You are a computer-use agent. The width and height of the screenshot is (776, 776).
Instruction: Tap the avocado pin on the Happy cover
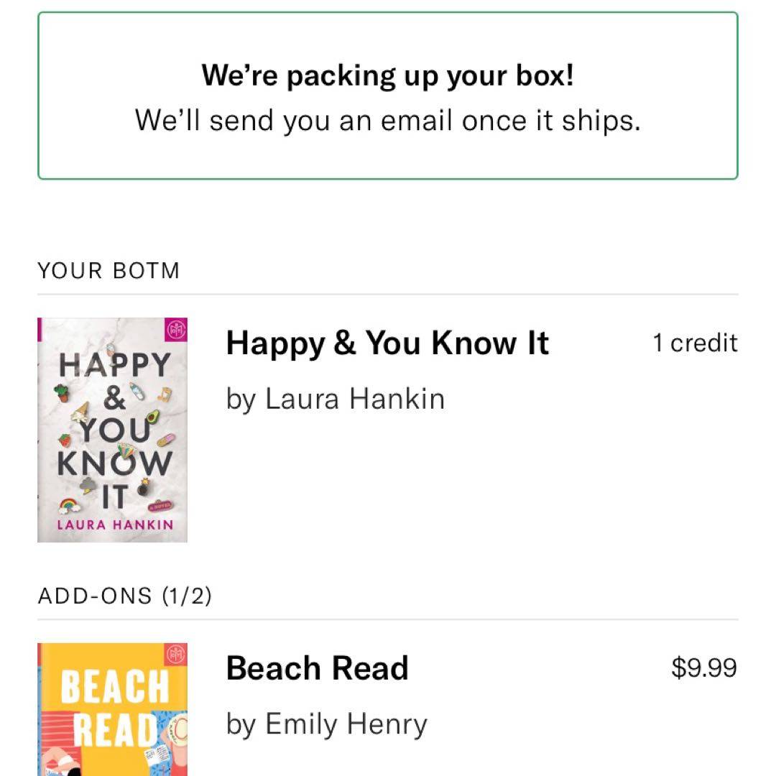point(152,416)
